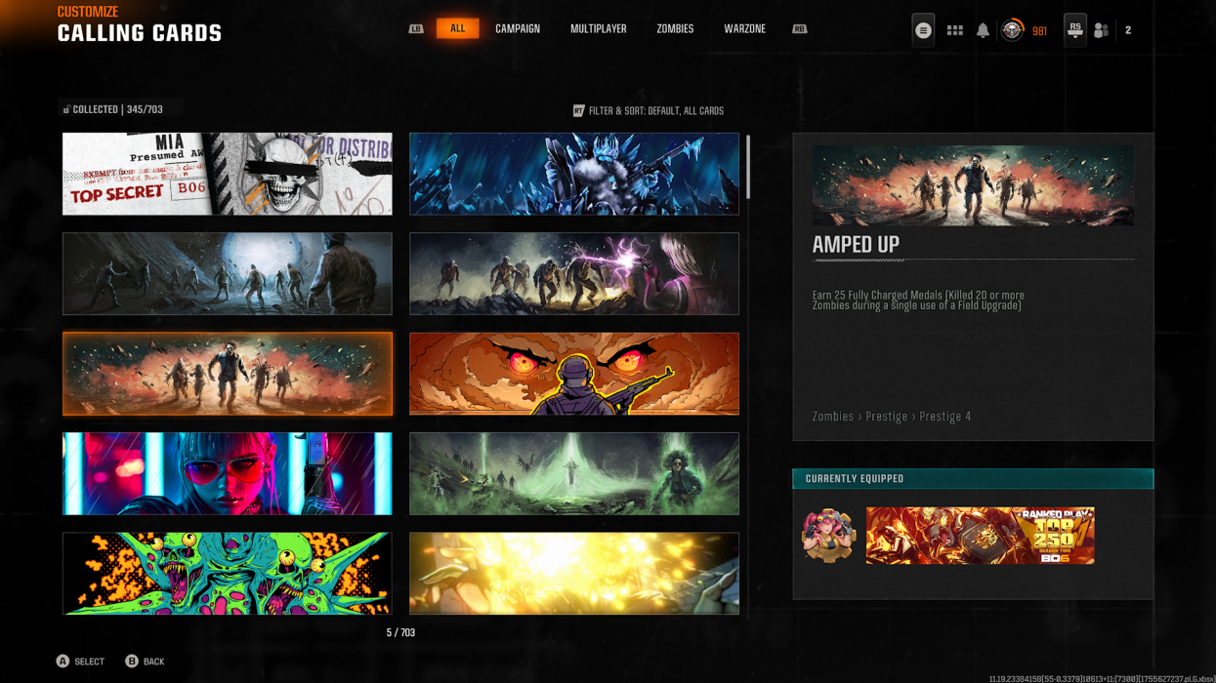This screenshot has width=1216, height=683.
Task: Select the blue ice monster calling card
Action: point(574,174)
